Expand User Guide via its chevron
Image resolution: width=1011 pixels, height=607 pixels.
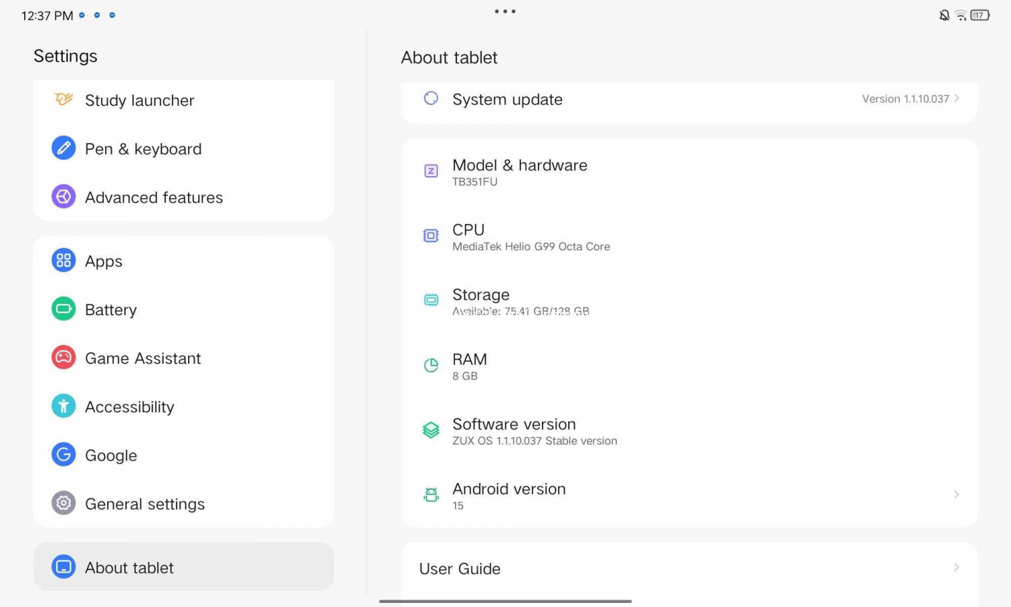pyautogui.click(x=956, y=567)
